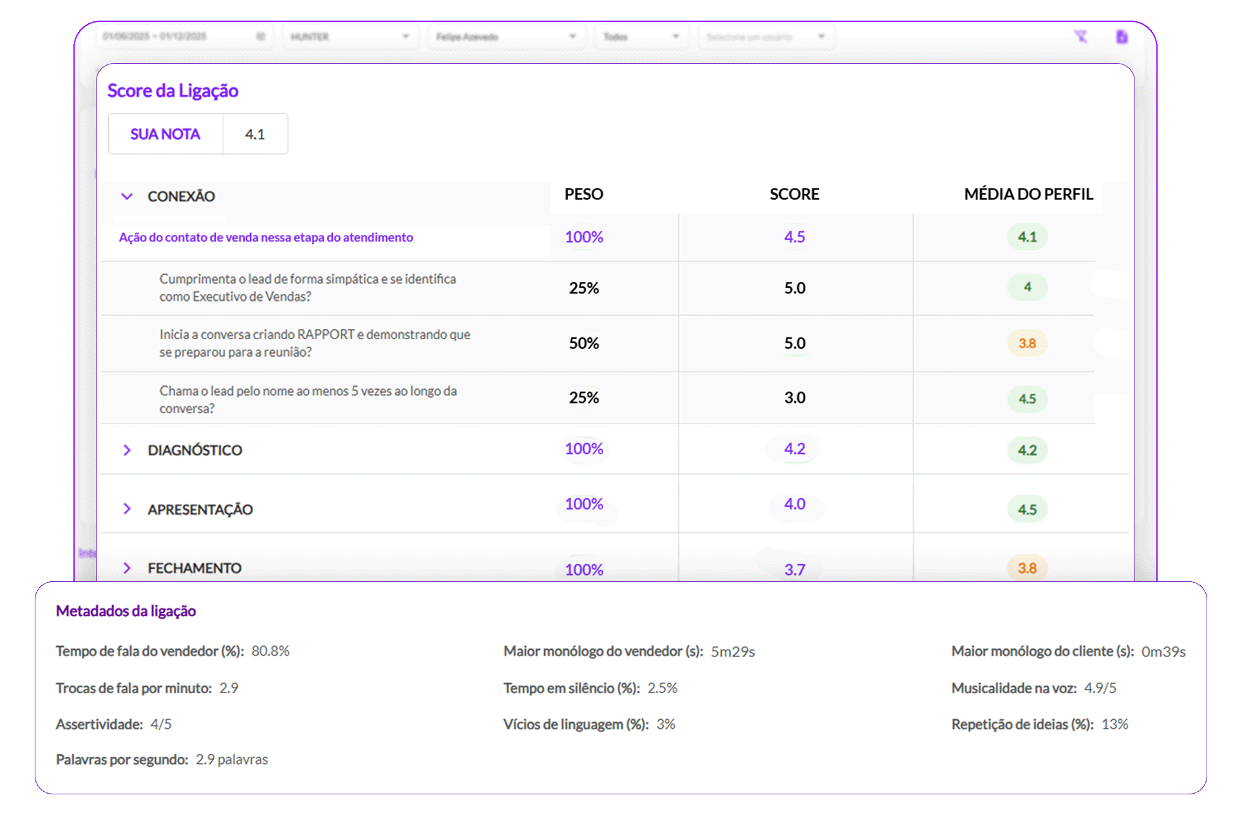The image size is (1260, 822).
Task: Open the Felipe Azevedo user dropdown
Action: click(x=505, y=37)
